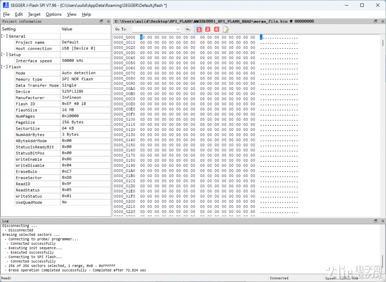
Task: Click the go back arrow icon
Action: 188,29
